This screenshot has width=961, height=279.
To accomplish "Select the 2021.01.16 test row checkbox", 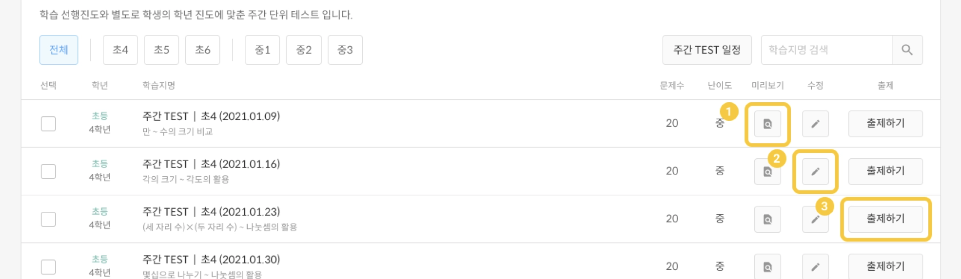I will point(48,171).
